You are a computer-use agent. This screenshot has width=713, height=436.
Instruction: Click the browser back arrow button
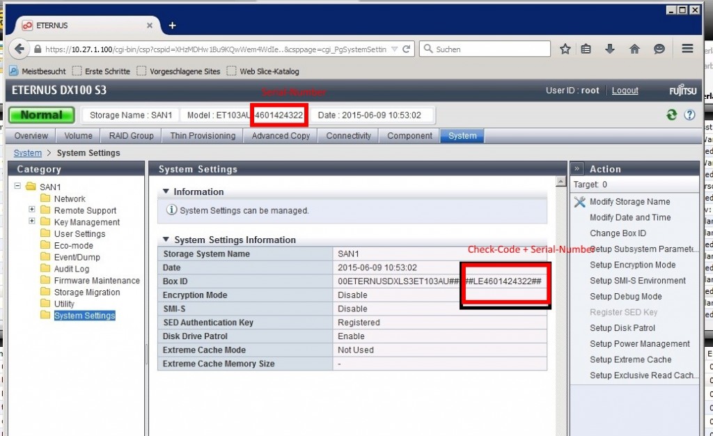(19, 49)
